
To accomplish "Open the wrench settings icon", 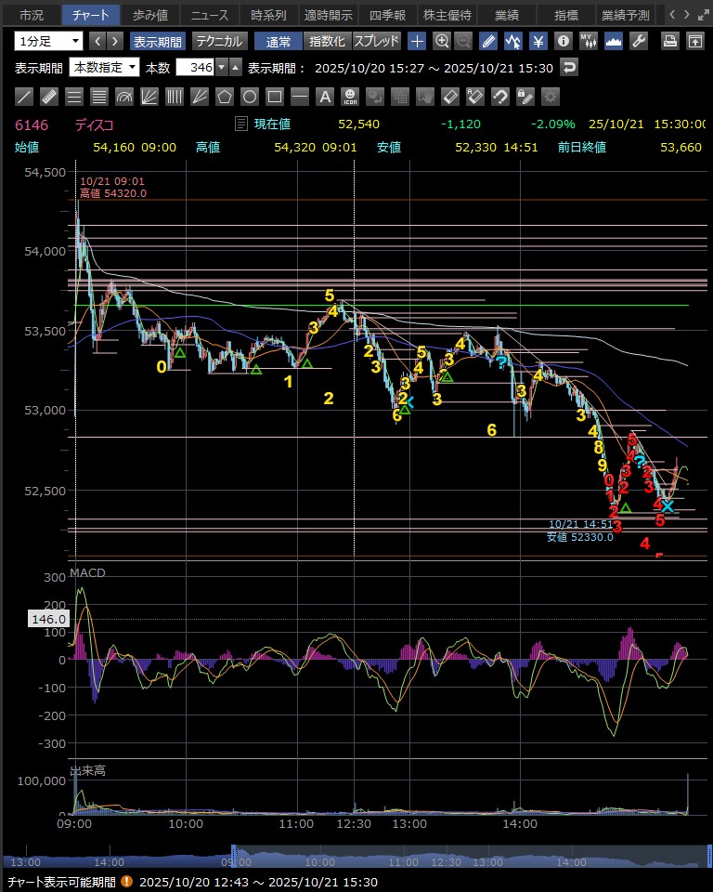I will tap(638, 41).
